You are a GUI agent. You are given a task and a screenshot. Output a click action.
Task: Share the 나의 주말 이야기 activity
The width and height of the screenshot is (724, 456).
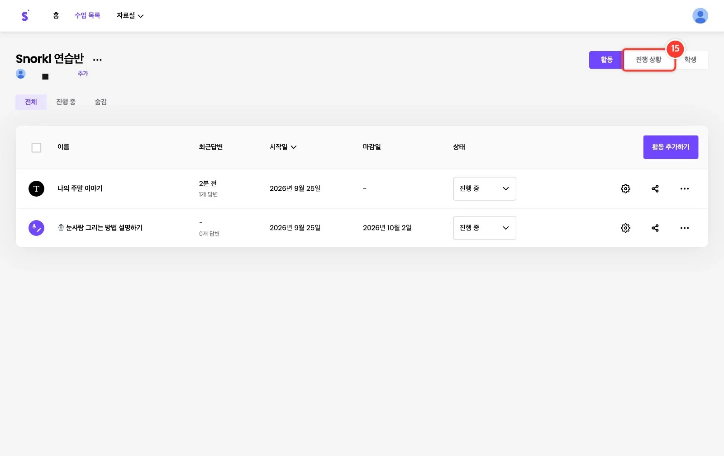(x=655, y=188)
